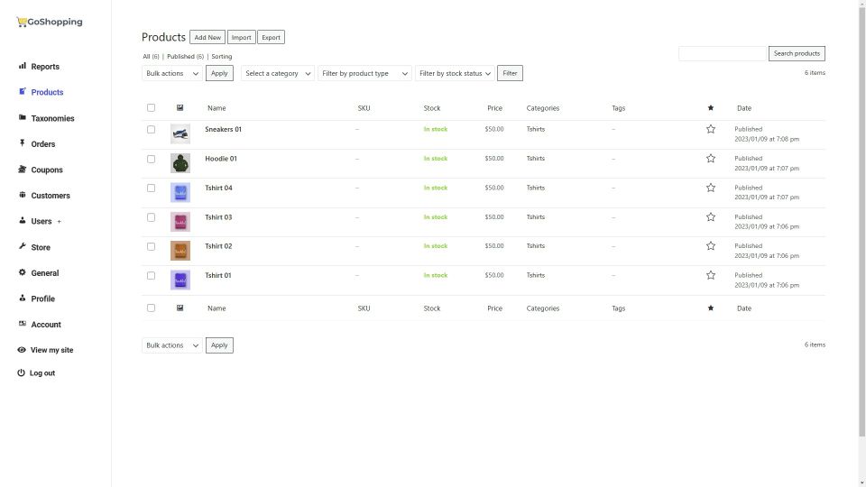866x487 pixels.
Task: Tick the select-all checkbox in table header
Action: click(x=151, y=108)
